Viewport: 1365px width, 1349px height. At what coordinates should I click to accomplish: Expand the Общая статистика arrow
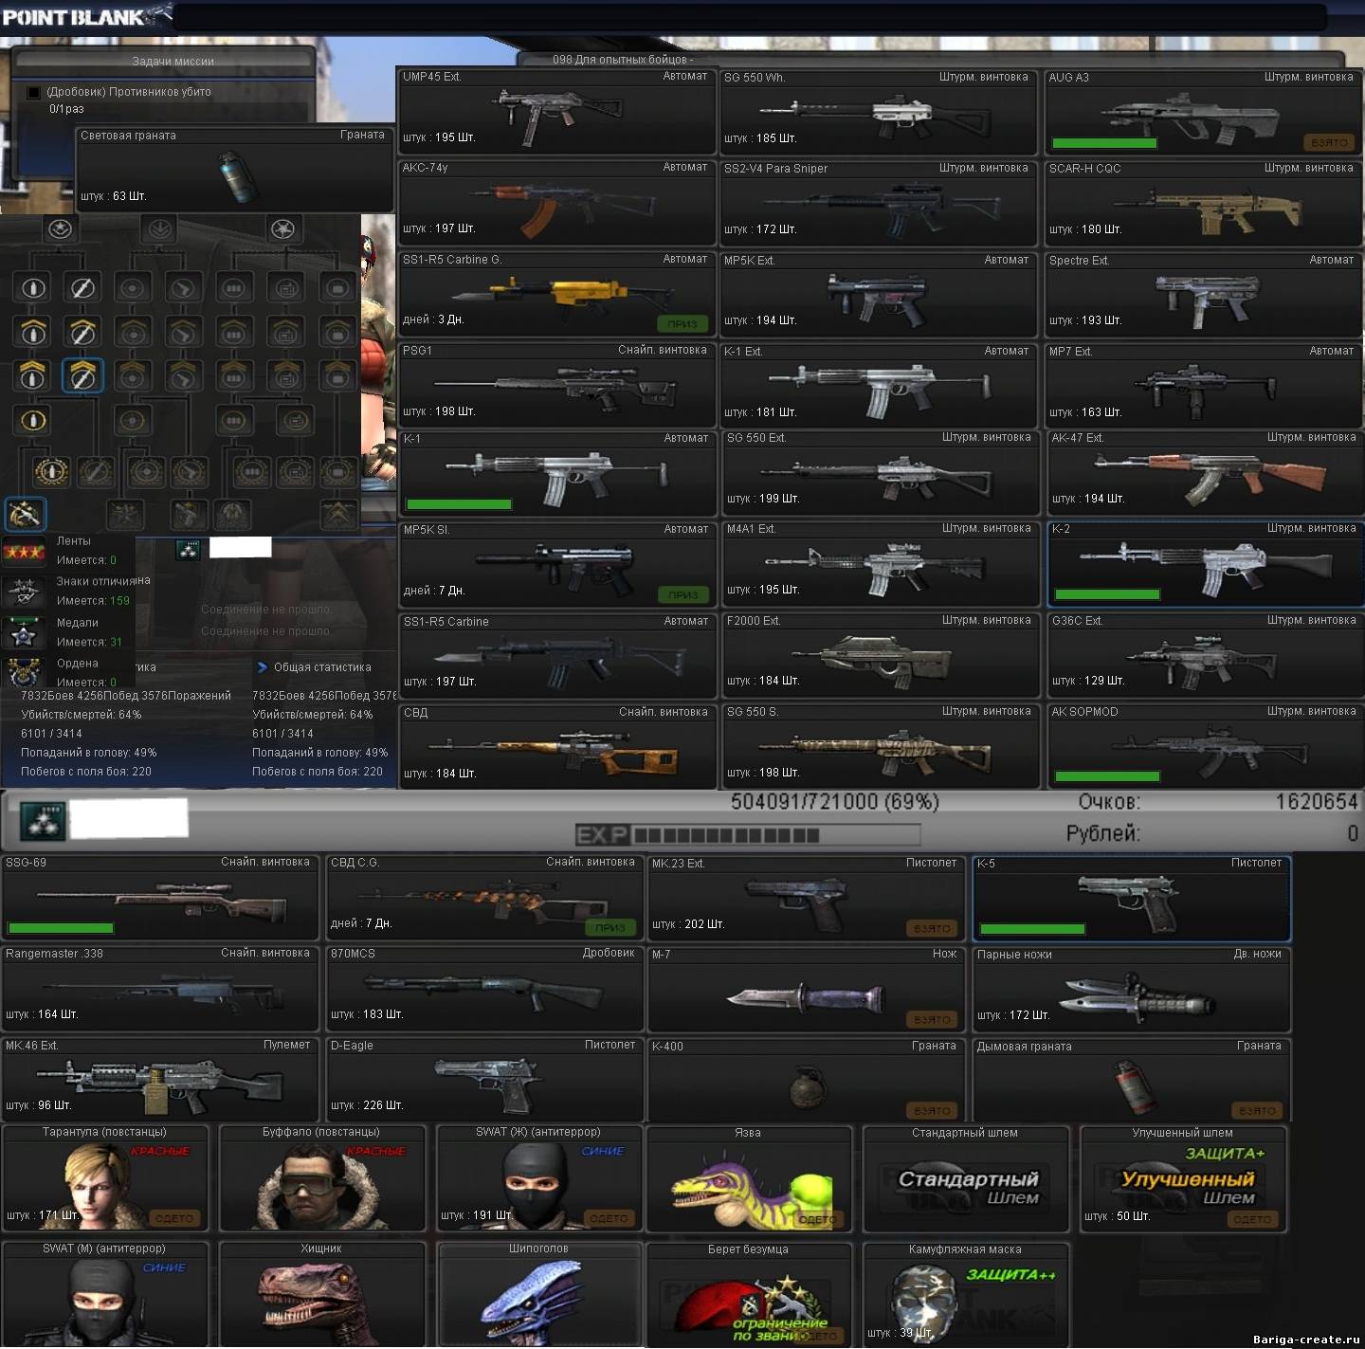263,667
